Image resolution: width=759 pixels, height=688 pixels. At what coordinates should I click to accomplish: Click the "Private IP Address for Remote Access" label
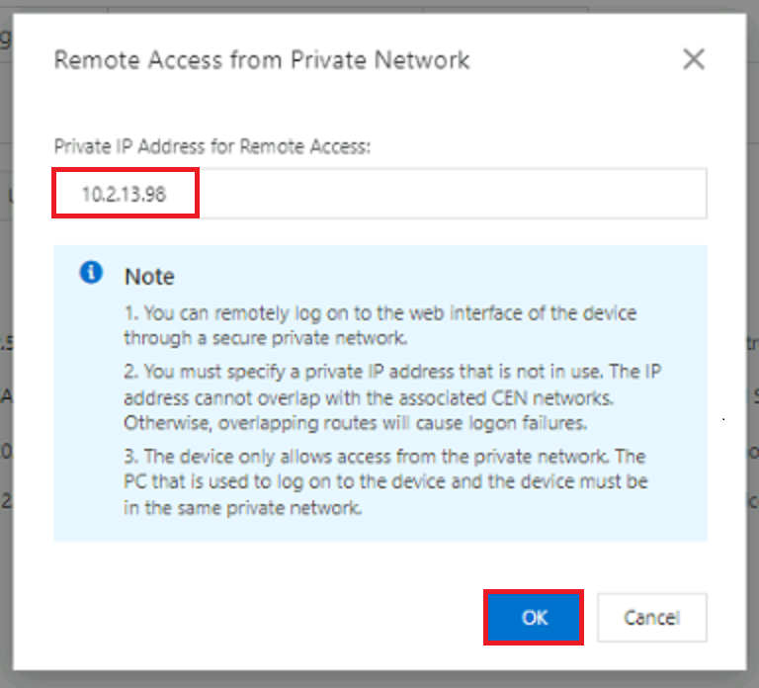click(x=212, y=146)
